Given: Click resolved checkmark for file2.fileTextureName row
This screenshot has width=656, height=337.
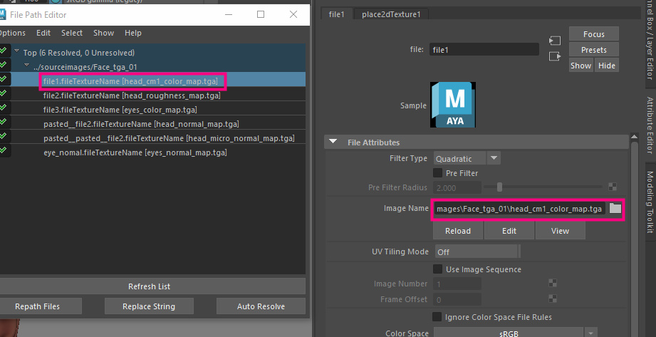Looking at the screenshot, I should tap(4, 93).
